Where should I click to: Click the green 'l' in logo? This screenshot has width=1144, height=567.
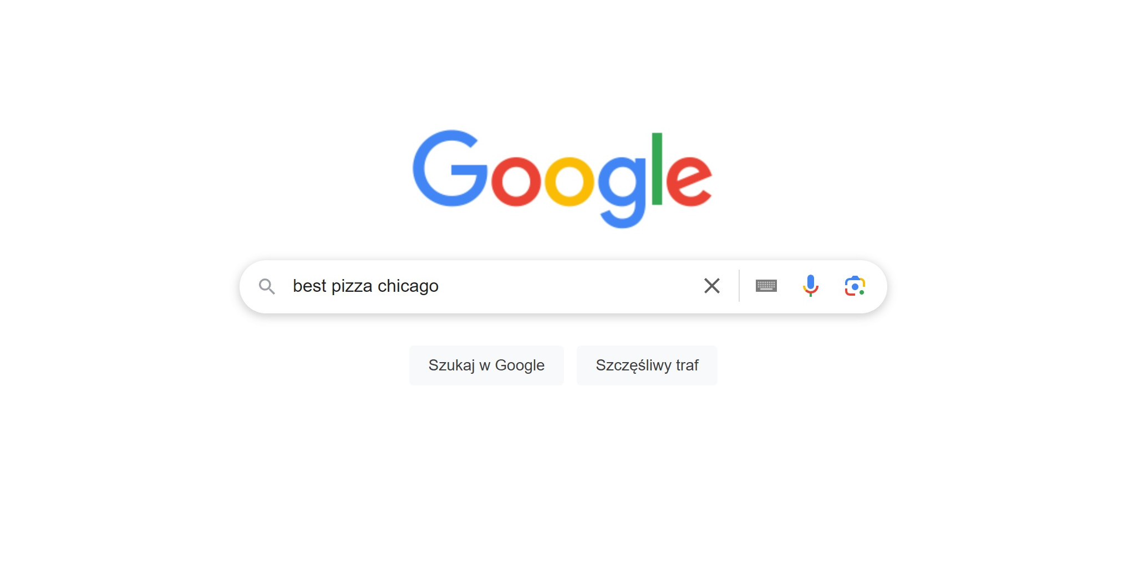[x=657, y=169]
